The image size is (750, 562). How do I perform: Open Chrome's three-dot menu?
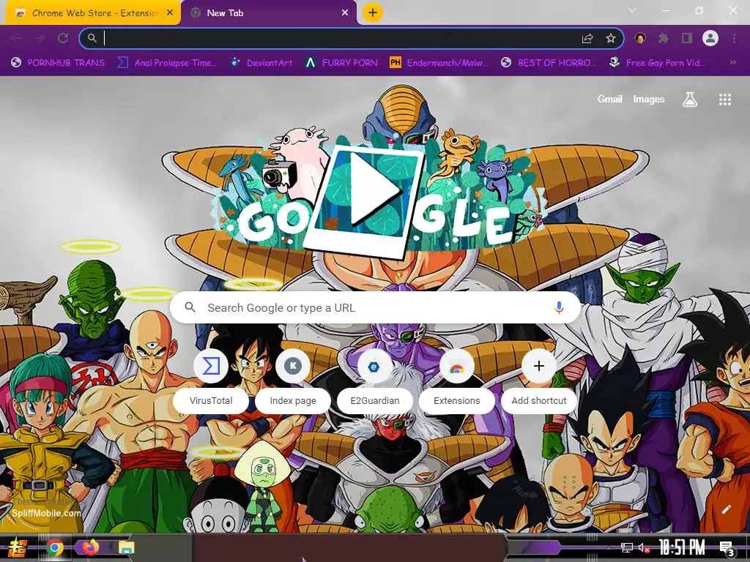tap(734, 38)
